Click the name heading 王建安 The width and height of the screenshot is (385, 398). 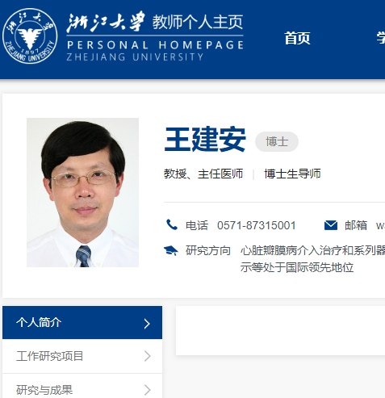[205, 140]
